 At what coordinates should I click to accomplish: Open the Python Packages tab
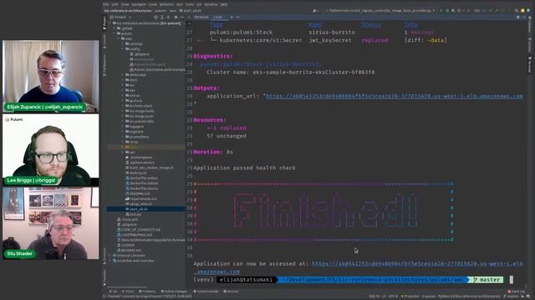(x=174, y=292)
